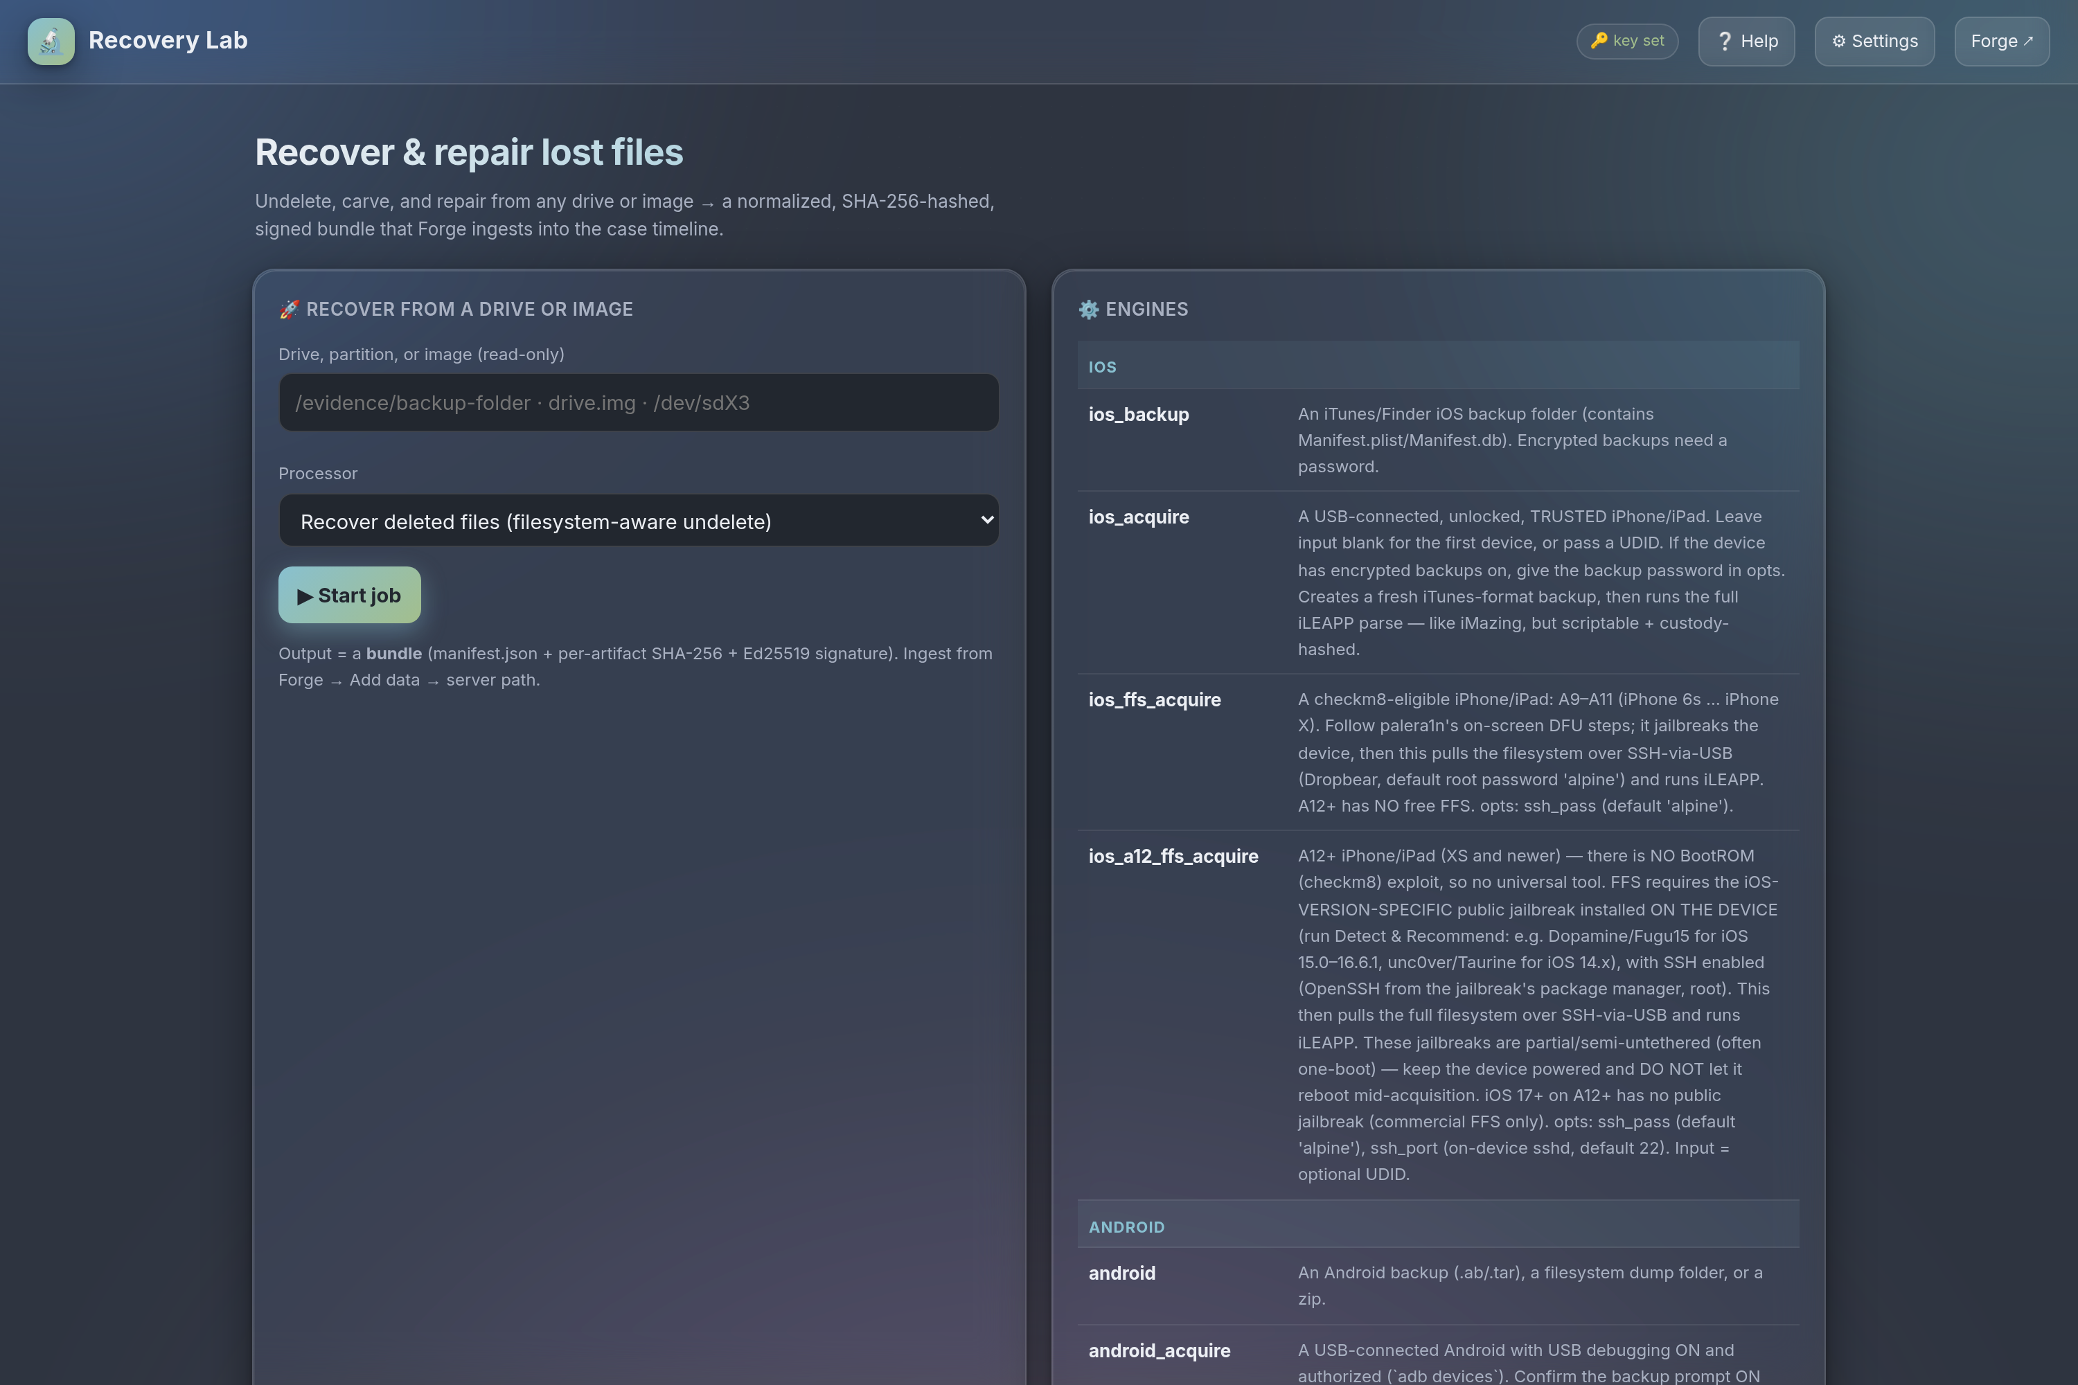Click the rocket icon in Recover heading

tap(289, 309)
